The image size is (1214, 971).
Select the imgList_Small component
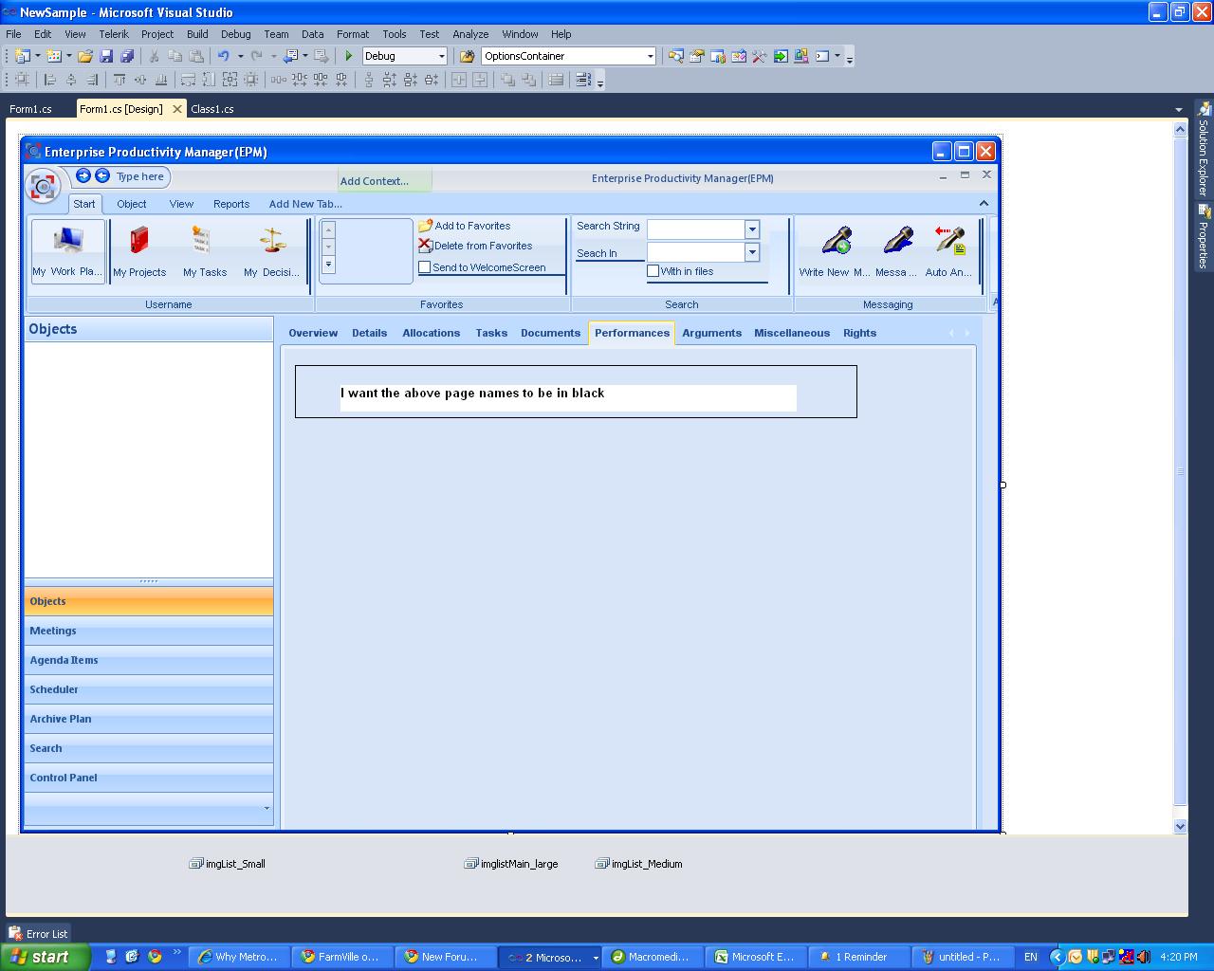(228, 864)
